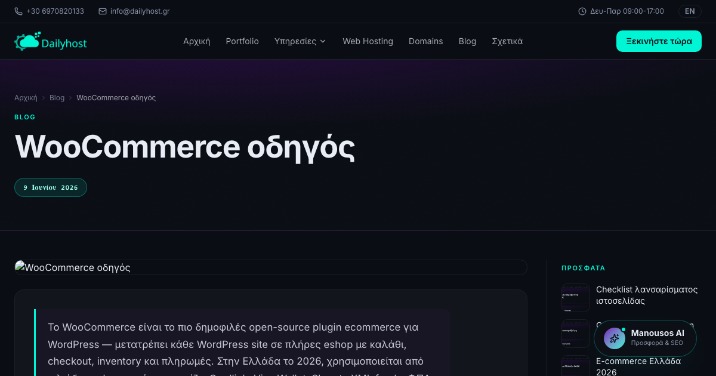Image resolution: width=716 pixels, height=376 pixels.
Task: Click the Manousos AI sparkle avatar icon
Action: click(x=614, y=338)
